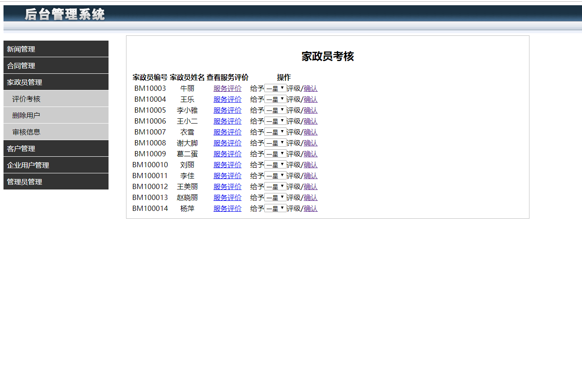
Task: Open star rating dropdown for 谢大脚
Action: point(275,143)
